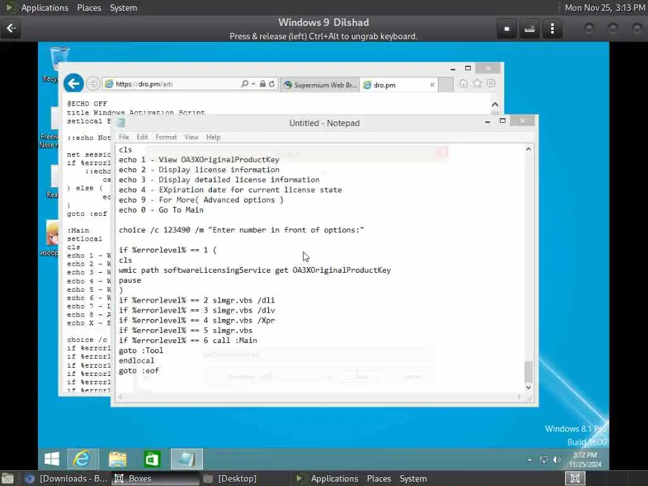Open a new blank IE tab
Screen dimensions: 648x486
[446, 85]
